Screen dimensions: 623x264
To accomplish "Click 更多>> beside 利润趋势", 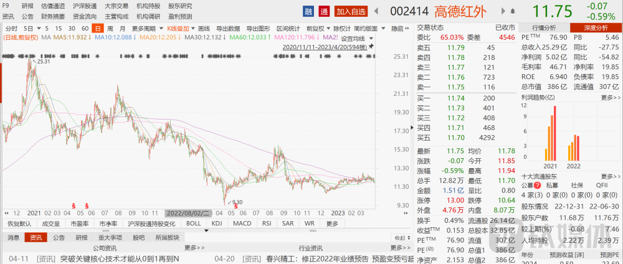I will (x=611, y=97).
